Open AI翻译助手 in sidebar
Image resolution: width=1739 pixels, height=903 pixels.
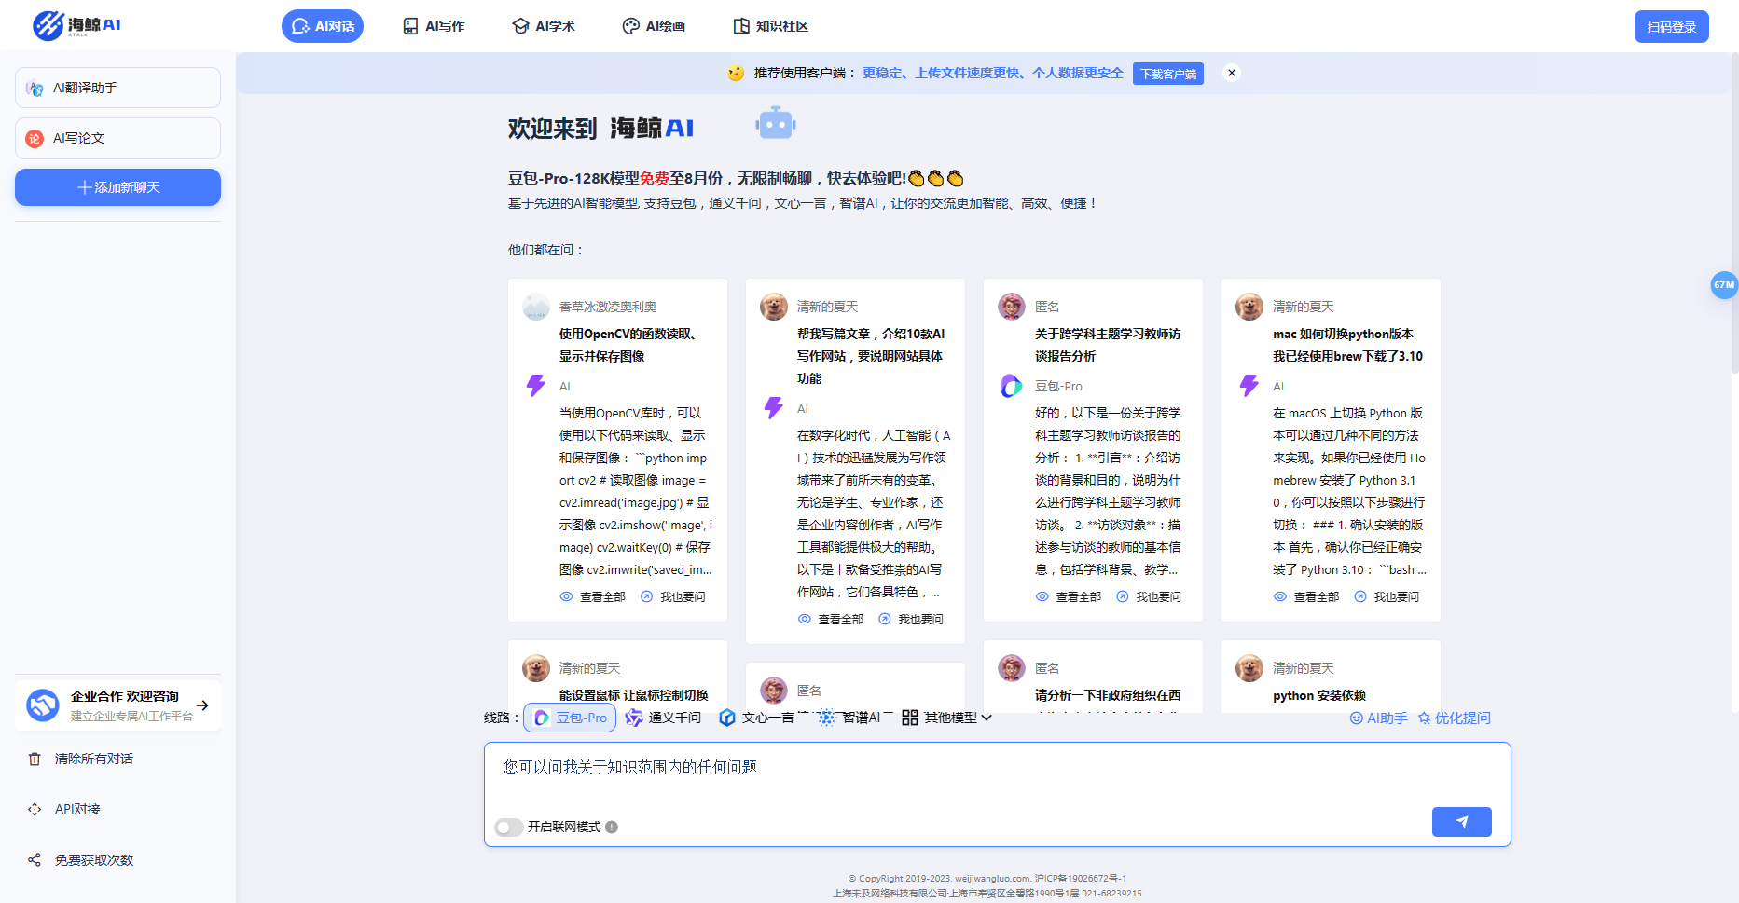click(x=117, y=88)
